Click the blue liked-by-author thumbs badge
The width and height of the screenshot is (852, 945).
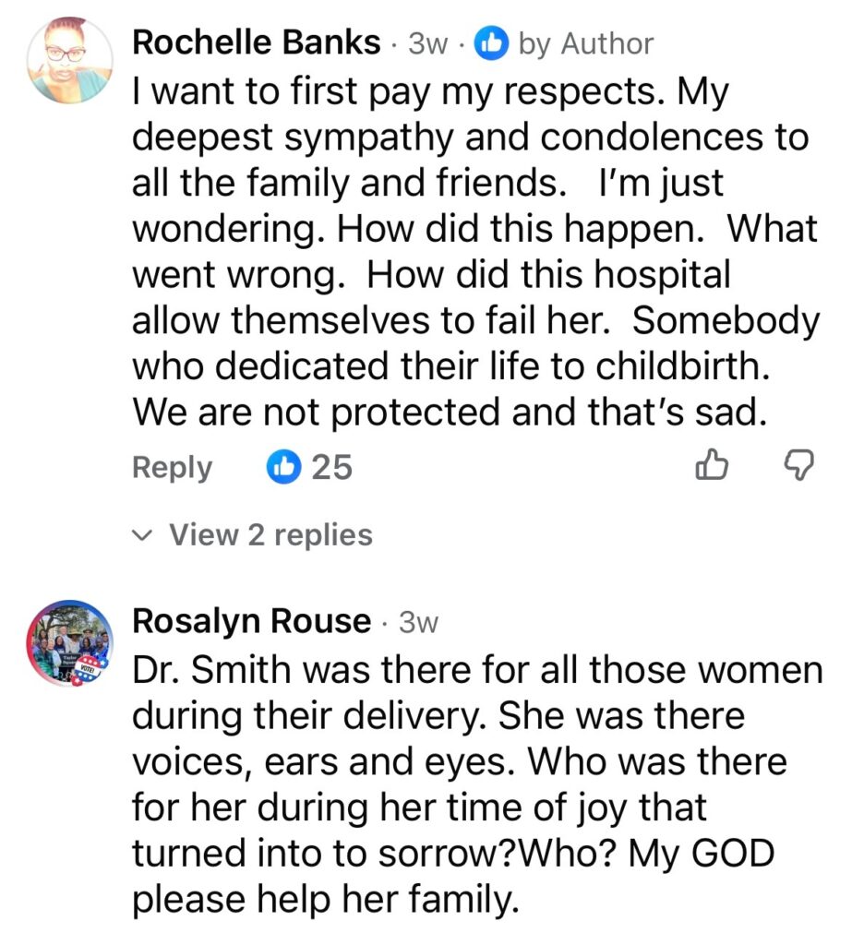(x=492, y=44)
